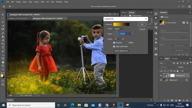
Task: Click the Color Range button
Action: pos(179,50)
